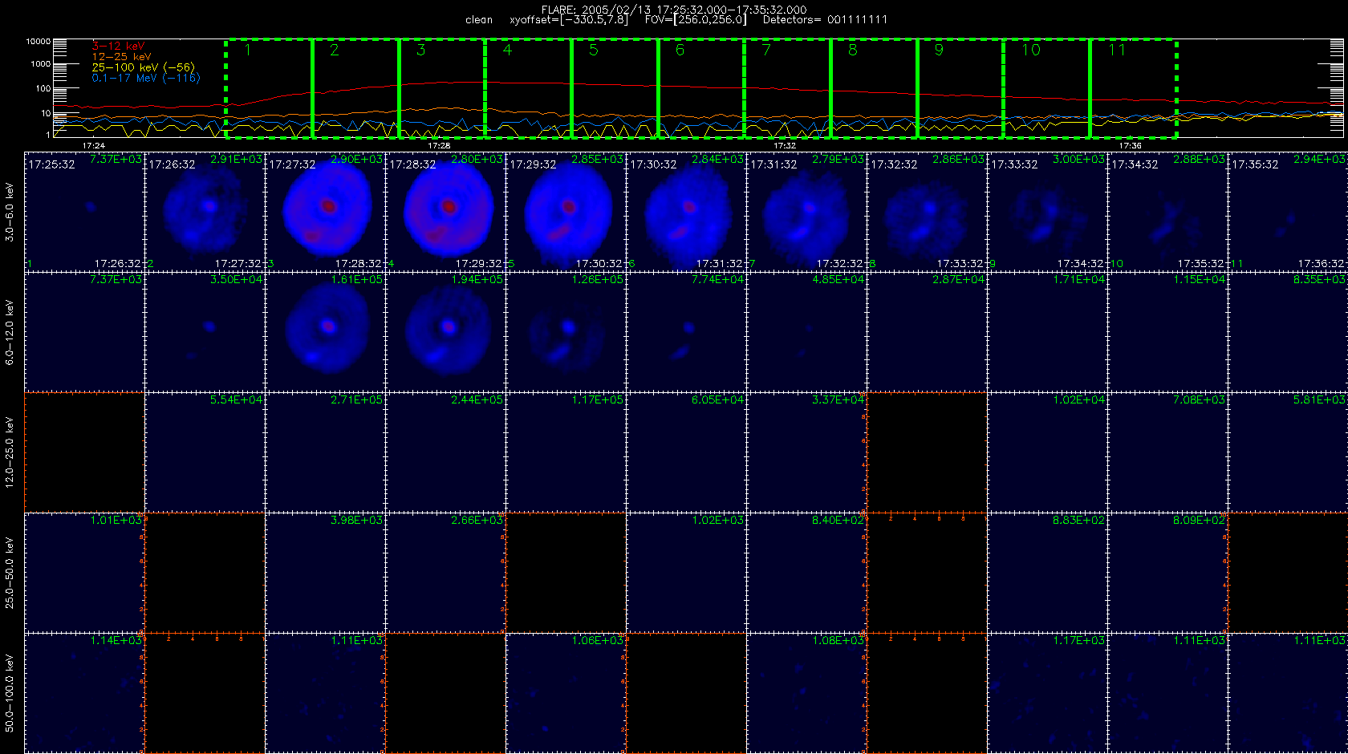
Task: Select interval 7 label in the light curve
Action: (x=766, y=50)
